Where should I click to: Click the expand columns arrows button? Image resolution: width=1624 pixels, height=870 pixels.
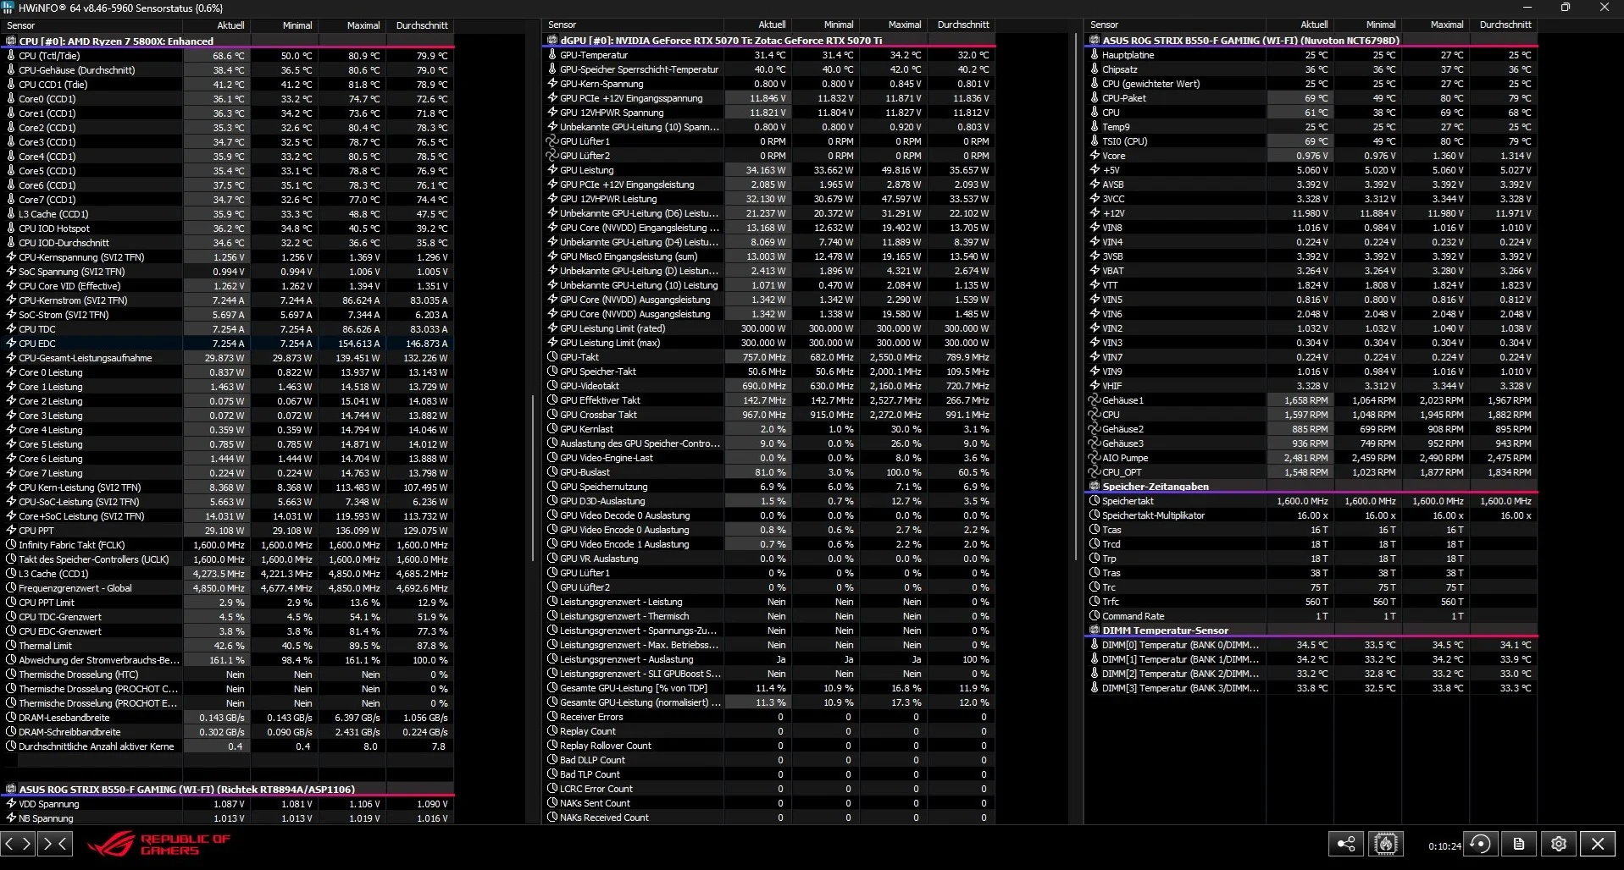18,843
